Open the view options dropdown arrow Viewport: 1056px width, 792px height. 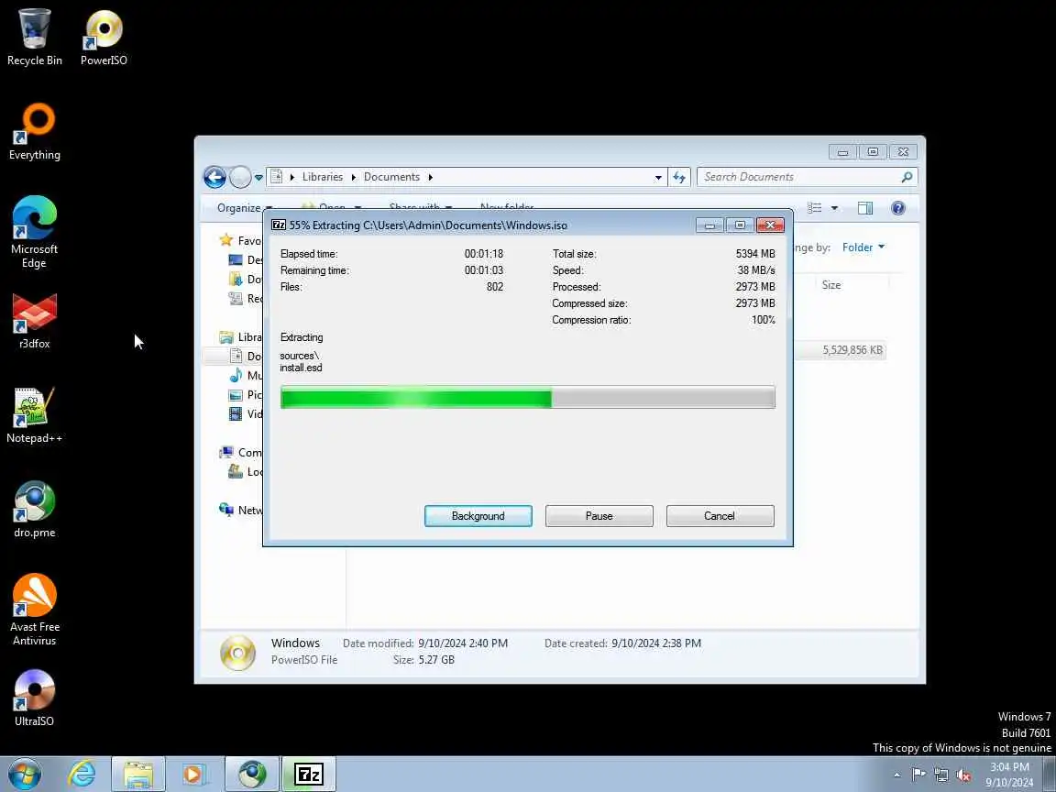pos(834,208)
